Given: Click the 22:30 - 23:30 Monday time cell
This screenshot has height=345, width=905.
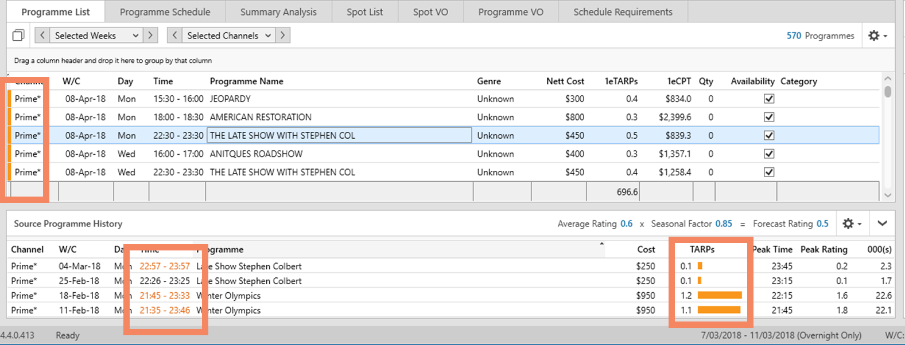Looking at the screenshot, I should click(178, 135).
